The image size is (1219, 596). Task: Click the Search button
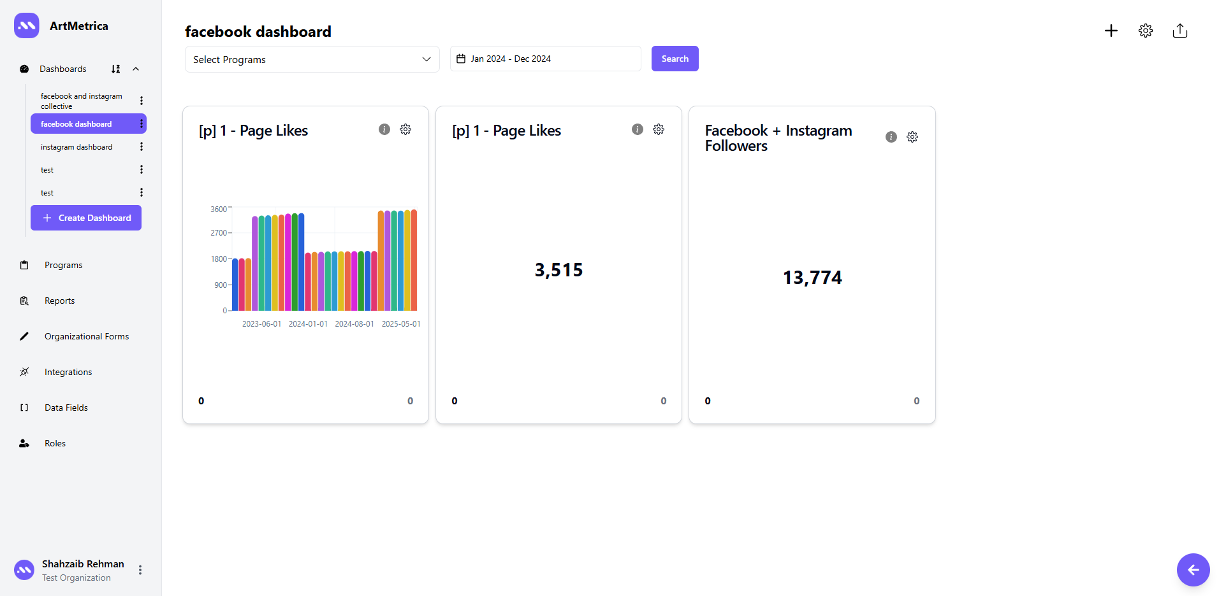(675, 59)
